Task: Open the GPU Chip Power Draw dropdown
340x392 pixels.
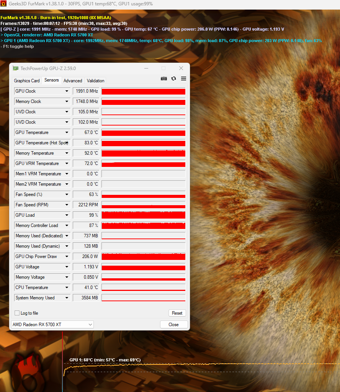Action: [x=67, y=256]
